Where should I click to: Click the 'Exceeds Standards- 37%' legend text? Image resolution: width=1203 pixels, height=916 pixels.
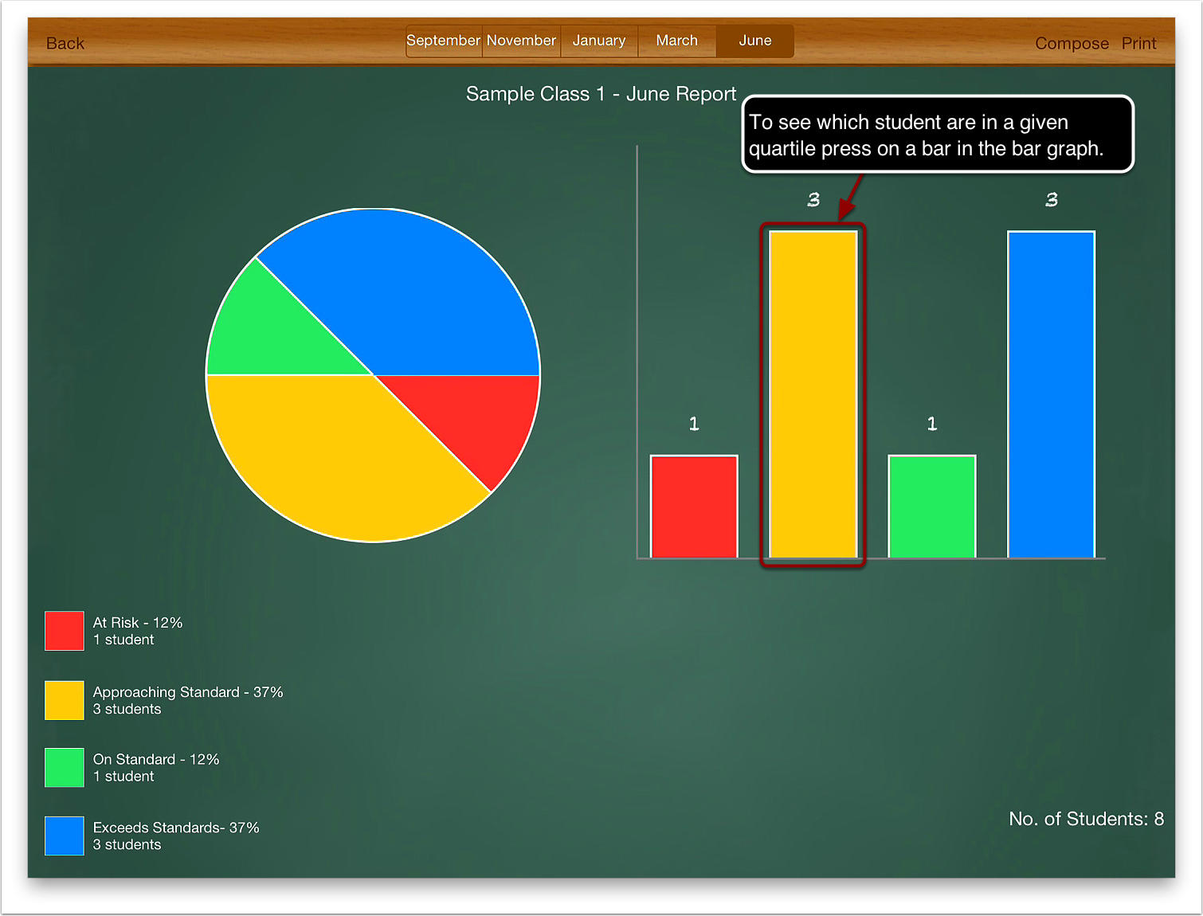tap(176, 828)
